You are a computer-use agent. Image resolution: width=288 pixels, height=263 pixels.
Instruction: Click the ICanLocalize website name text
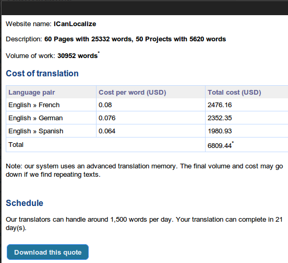tap(75, 24)
